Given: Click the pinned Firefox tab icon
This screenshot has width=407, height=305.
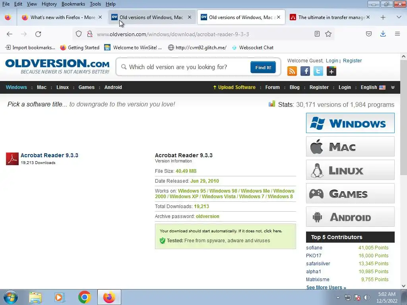Looking at the screenshot, I should point(8,17).
